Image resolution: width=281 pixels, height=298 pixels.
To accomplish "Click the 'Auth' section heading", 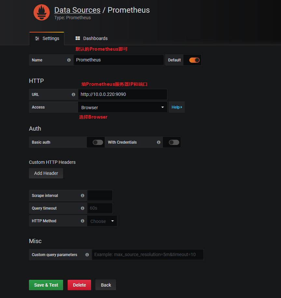I will coord(35,129).
